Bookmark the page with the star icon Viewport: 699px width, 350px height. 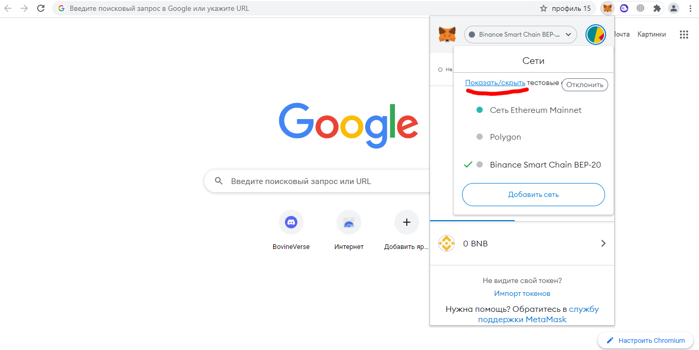[x=543, y=8]
